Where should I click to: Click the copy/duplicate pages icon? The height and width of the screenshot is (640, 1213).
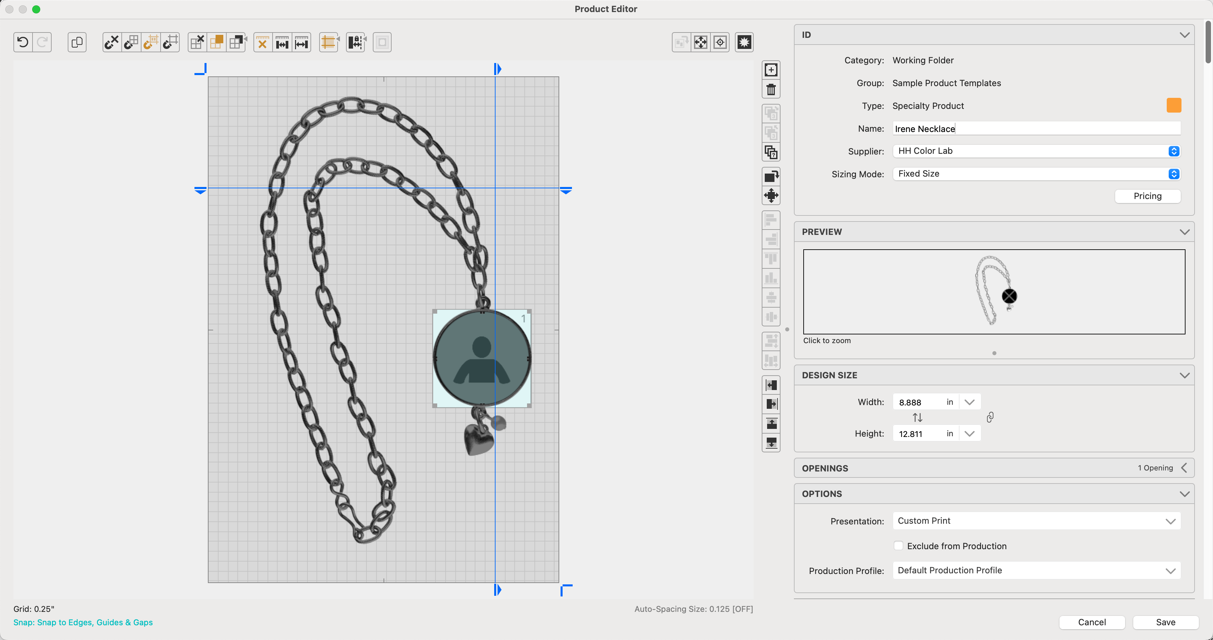coord(77,42)
